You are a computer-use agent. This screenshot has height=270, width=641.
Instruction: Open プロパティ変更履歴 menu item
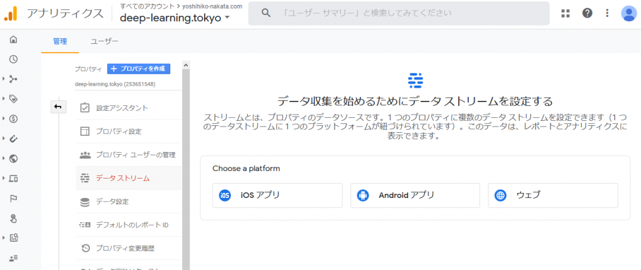128,248
